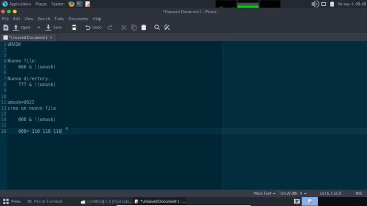Toggle INS insert mode indicator

point(358,193)
